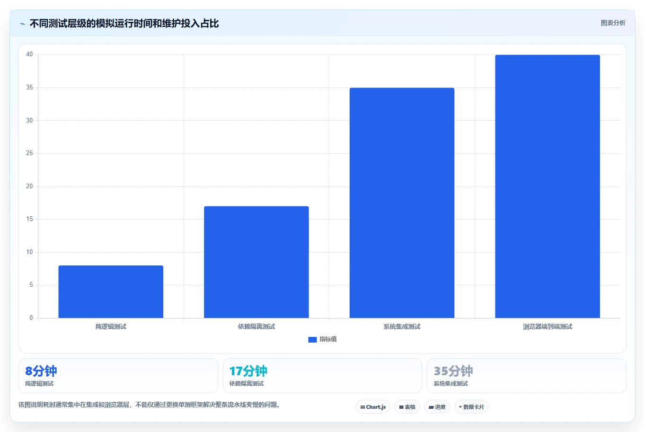Click the description text starting 该图说明耗时
Image resolution: width=645 pixels, height=432 pixels.
point(150,405)
